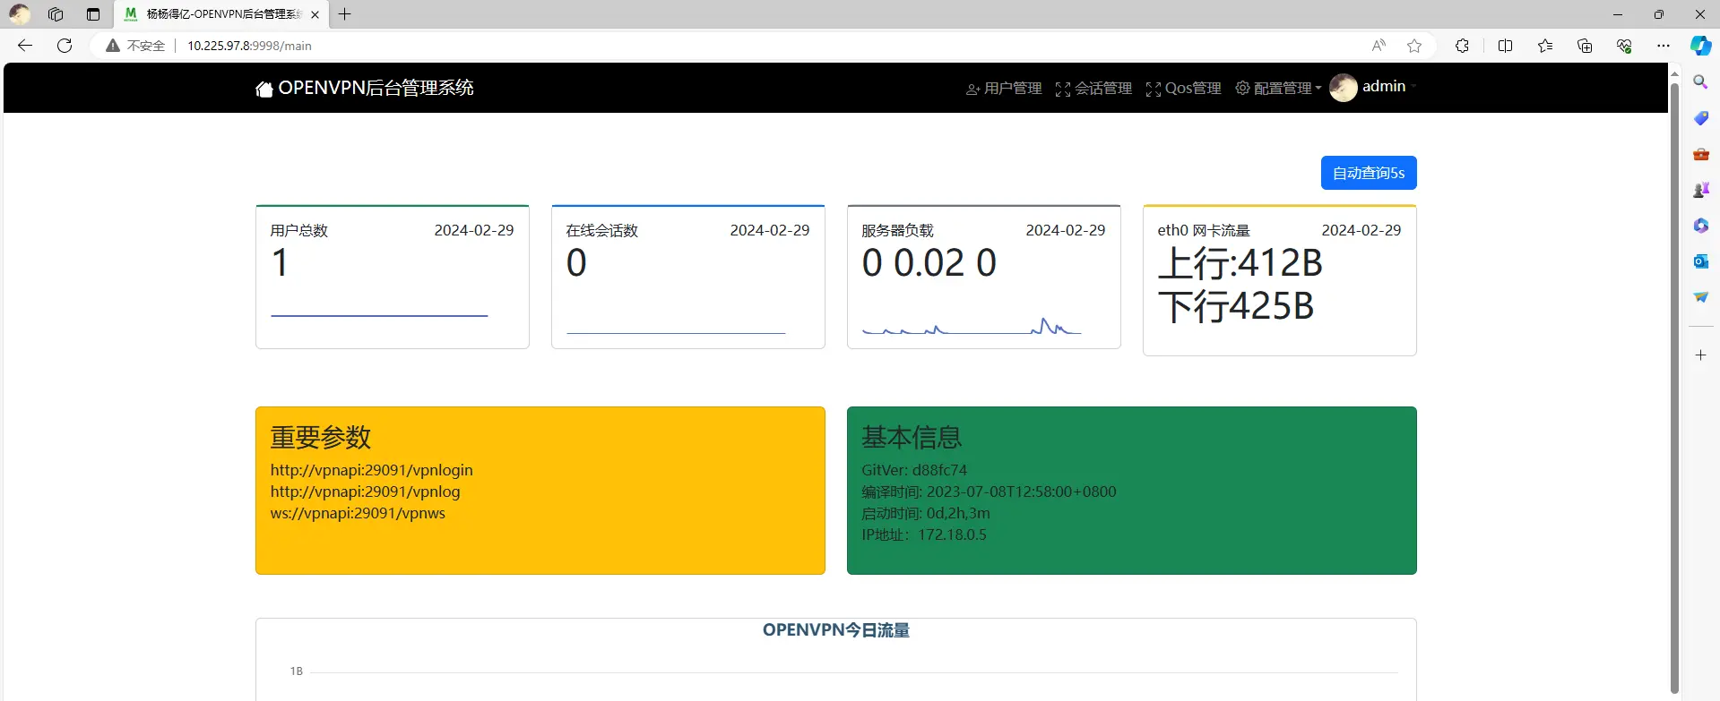Screen dimensions: 1720x701
Task: Click the admin avatar picture
Action: pyautogui.click(x=1343, y=87)
